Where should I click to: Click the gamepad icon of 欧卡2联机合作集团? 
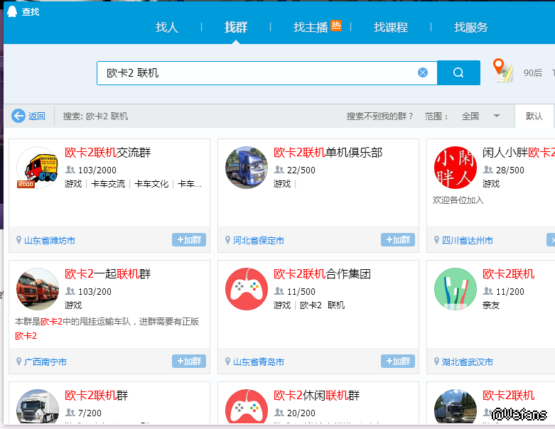pyautogui.click(x=247, y=289)
